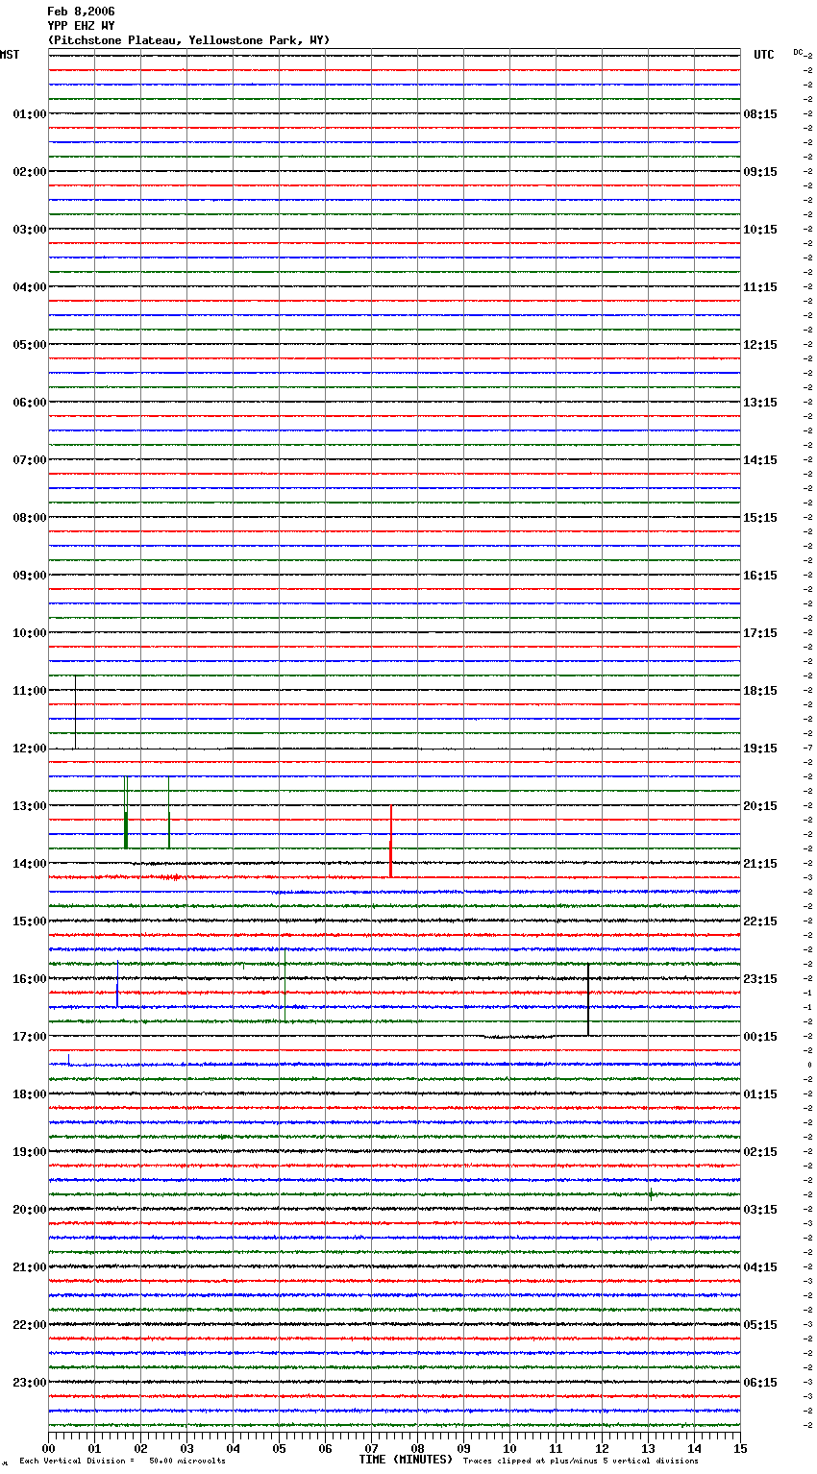Select the 01:00 MST hour label

30,114
